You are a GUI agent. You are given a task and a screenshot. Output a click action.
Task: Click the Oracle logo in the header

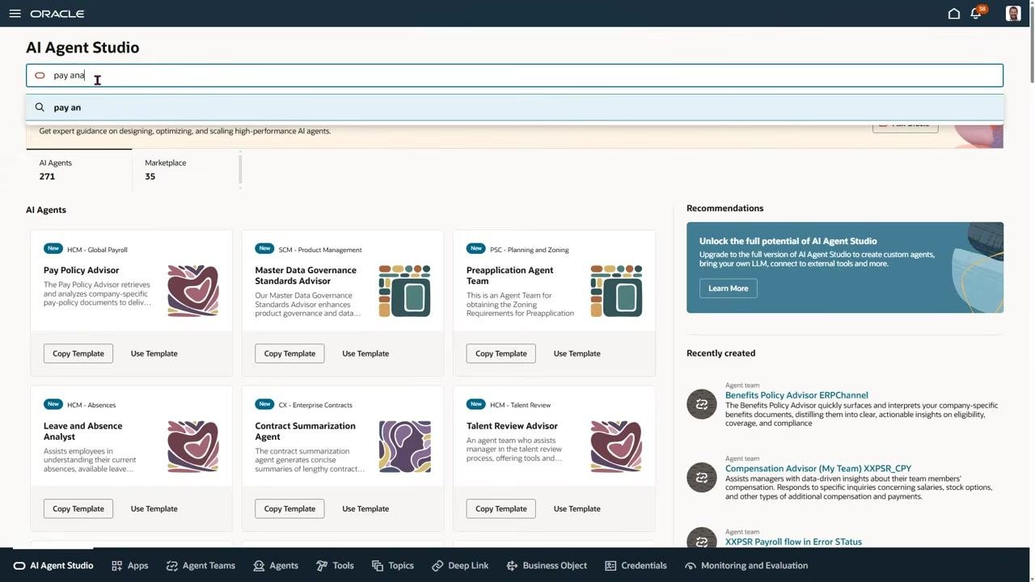tap(57, 14)
